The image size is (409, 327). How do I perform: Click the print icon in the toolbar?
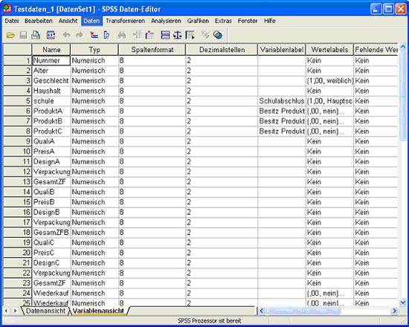pos(36,35)
